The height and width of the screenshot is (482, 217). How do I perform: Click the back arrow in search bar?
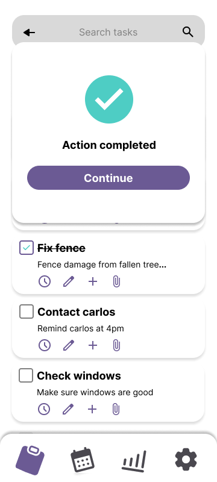click(x=29, y=33)
